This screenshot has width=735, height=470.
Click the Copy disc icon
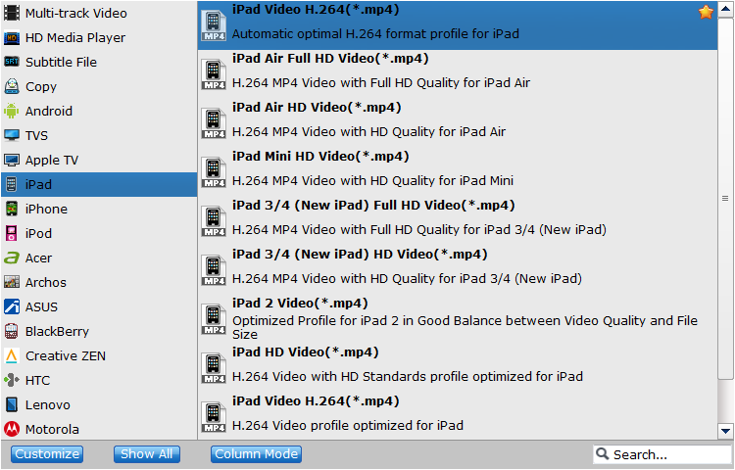(x=12, y=86)
